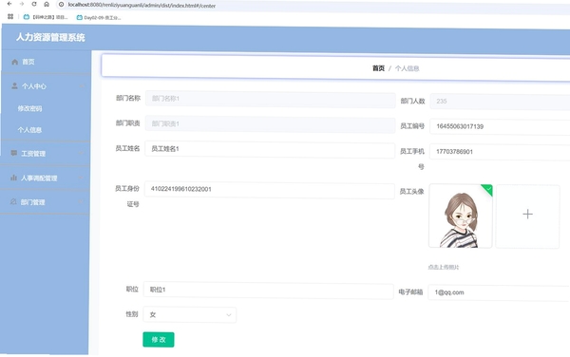Click the 个人中心 person icon
This screenshot has width=570, height=357.
[x=14, y=86]
